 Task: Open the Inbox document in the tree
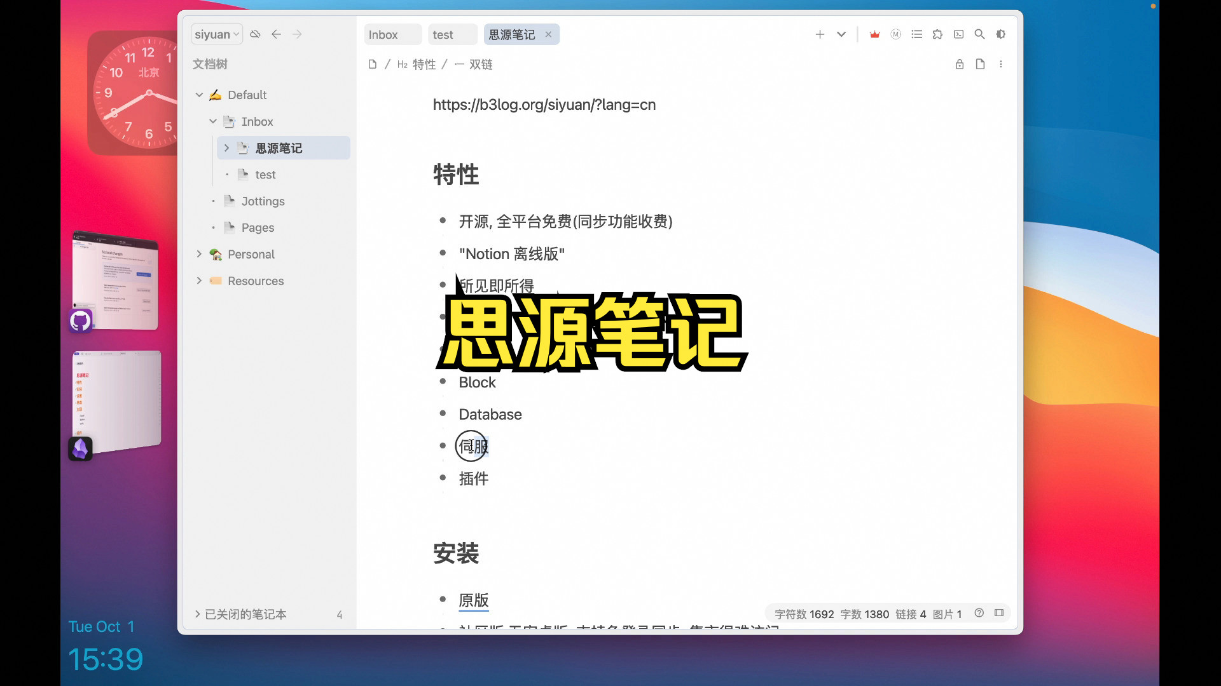point(257,121)
